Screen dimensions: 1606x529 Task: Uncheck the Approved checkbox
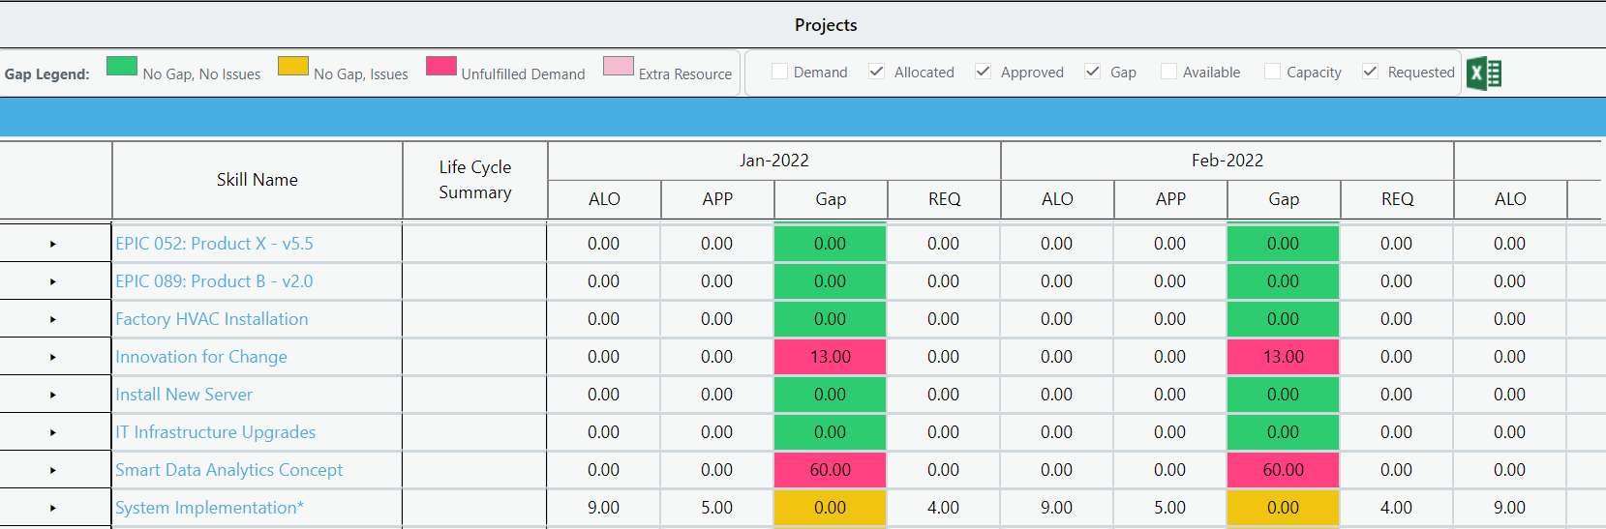[x=984, y=72]
